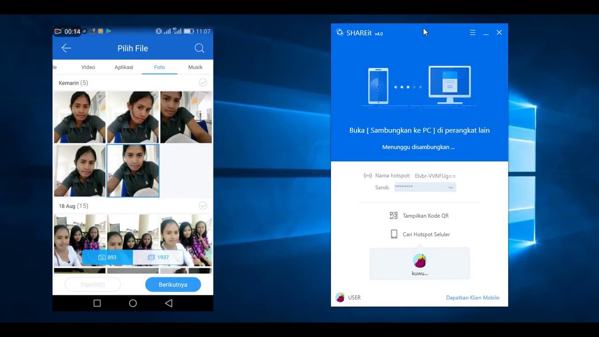Open first 18 Aug group photo
Image resolution: width=599 pixels, height=337 pixels.
click(80, 240)
